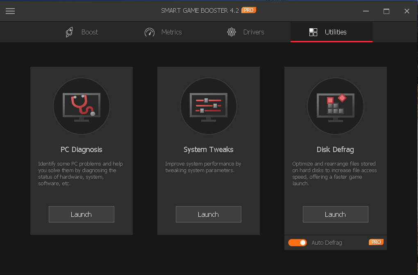Click the 'Optimize and rearrange files' description
This screenshot has height=275, width=418.
point(334,173)
